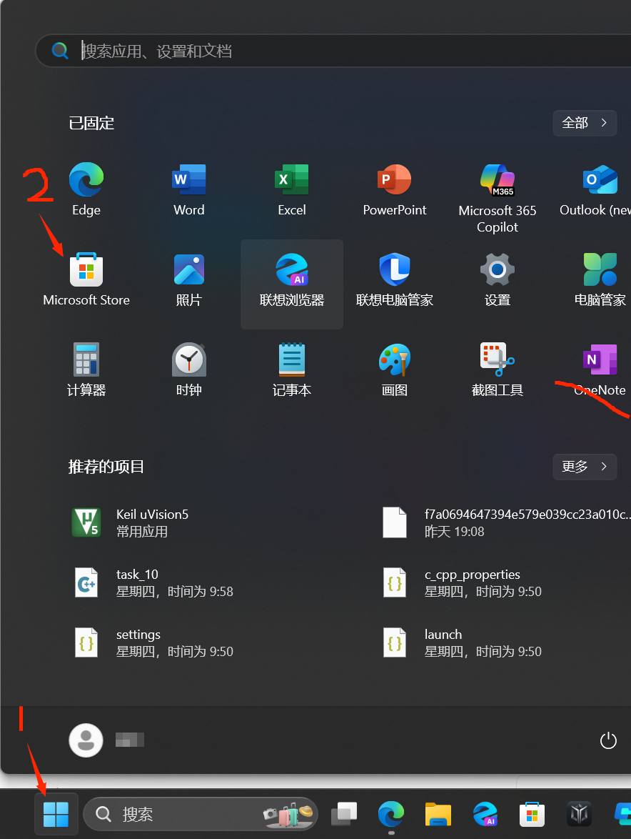This screenshot has height=839, width=631.
Task: Open the Edge pinned app
Action: [x=86, y=189]
